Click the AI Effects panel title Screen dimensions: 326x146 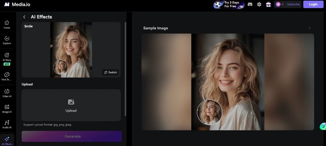point(41,17)
